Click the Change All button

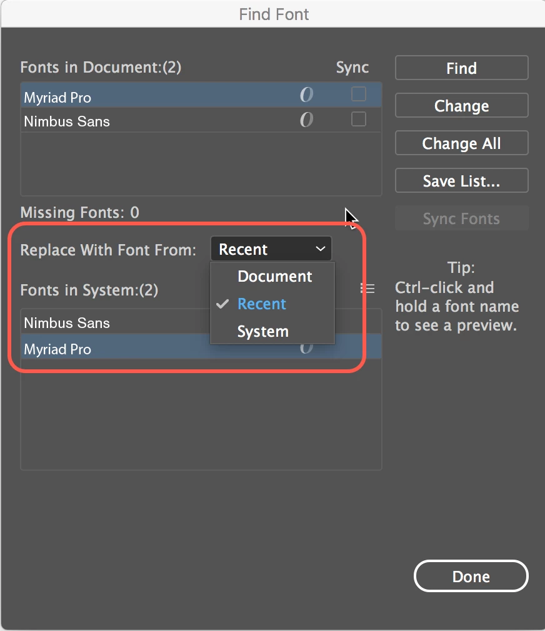click(461, 143)
